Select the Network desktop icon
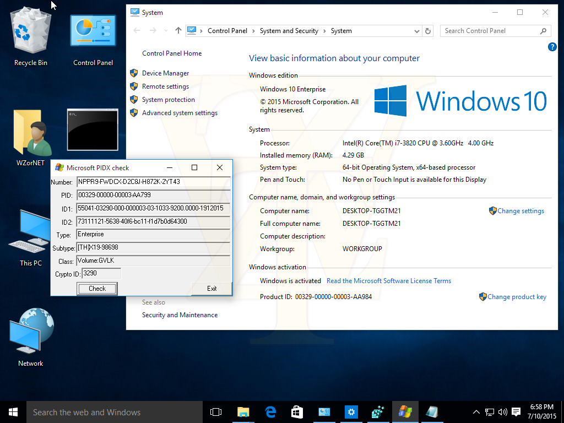 click(x=31, y=338)
